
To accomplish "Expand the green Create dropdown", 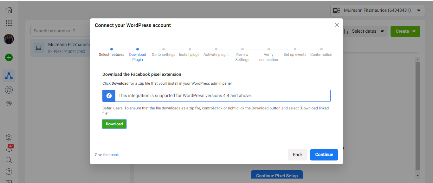I will tap(405, 31).
